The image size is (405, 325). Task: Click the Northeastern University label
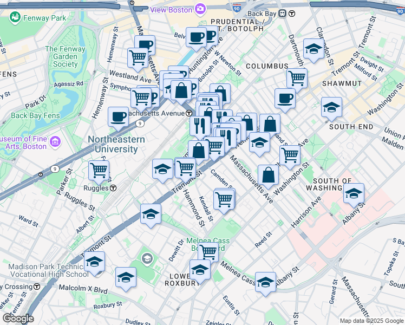pos(116,144)
